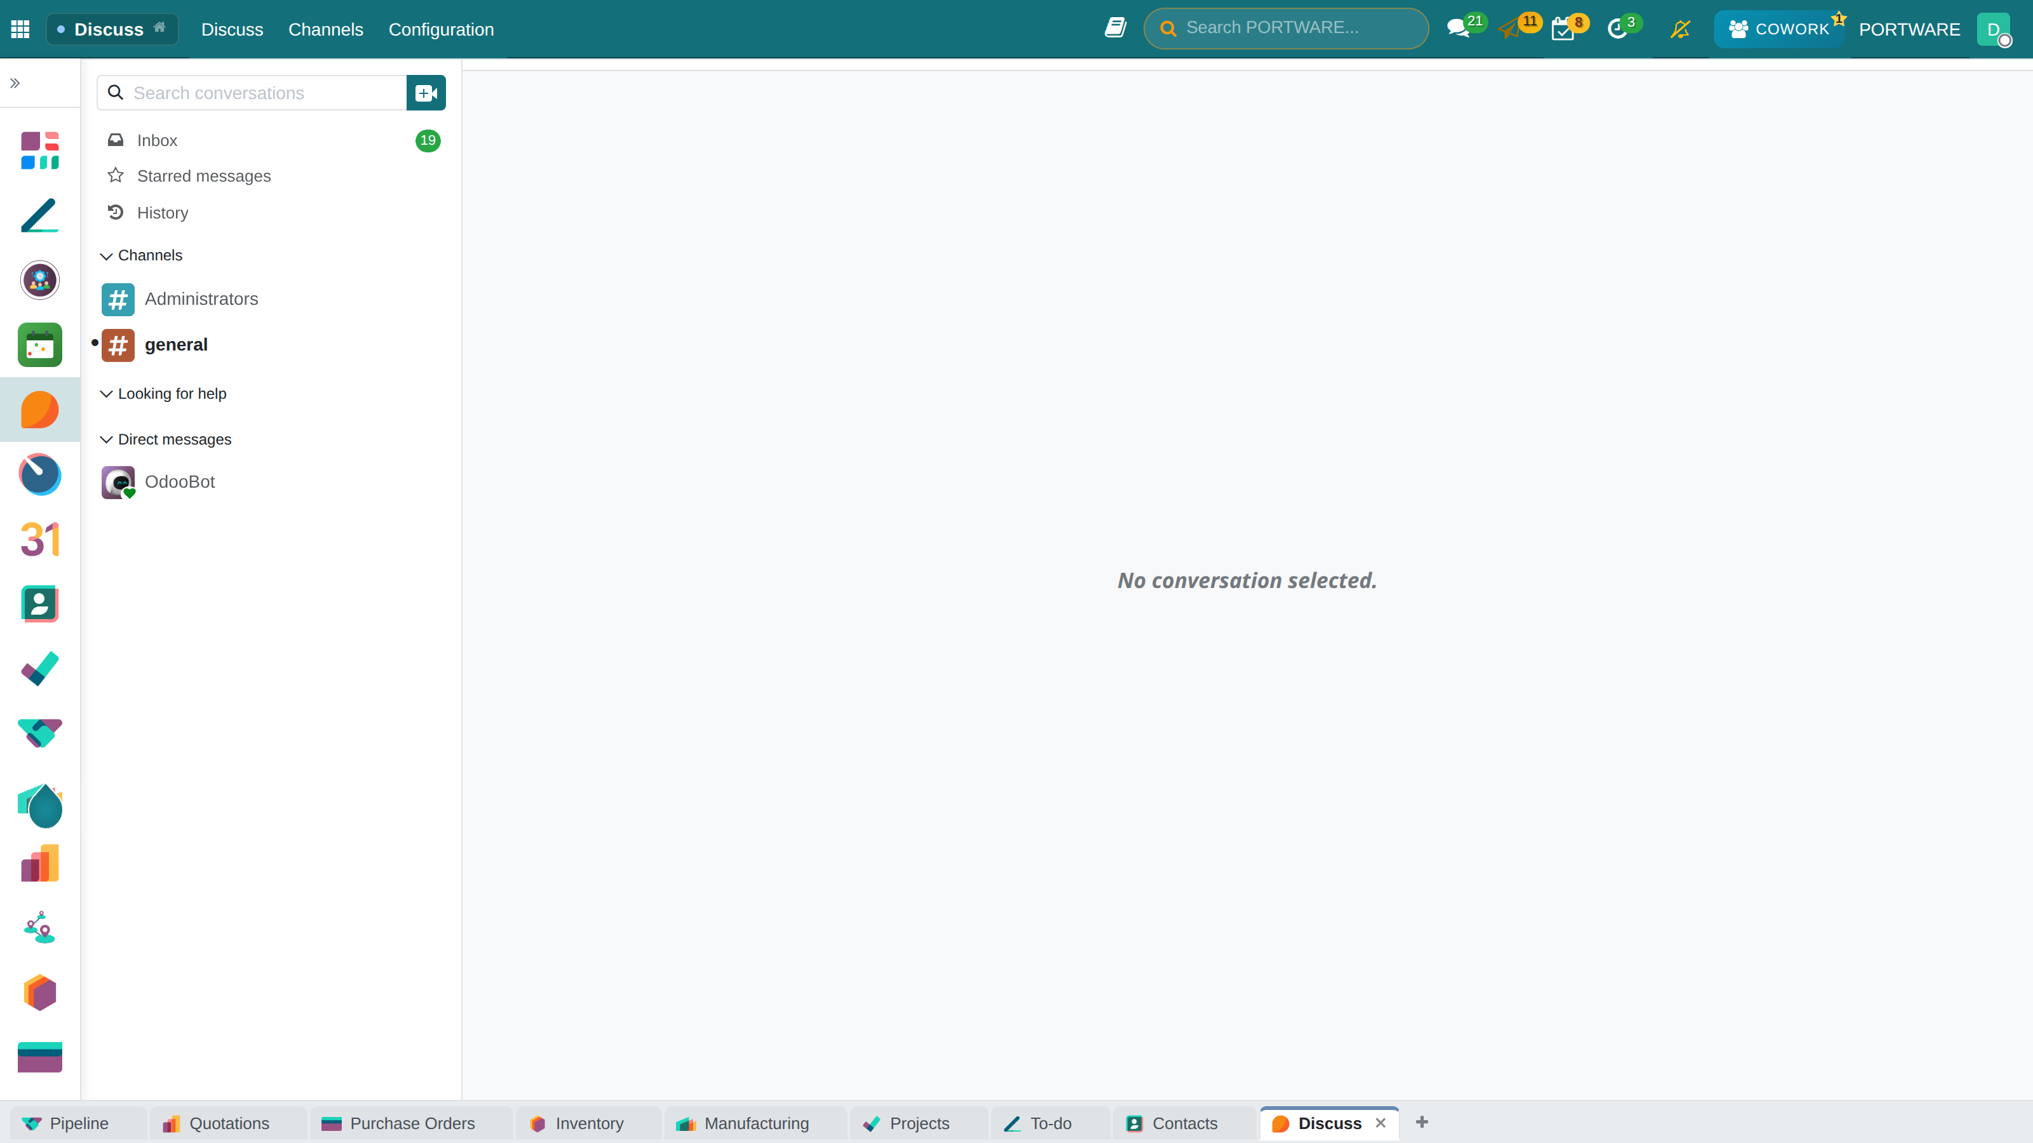Open the PORTWARE company switcher
Viewport: 2033px width, 1143px height.
coord(1909,29)
